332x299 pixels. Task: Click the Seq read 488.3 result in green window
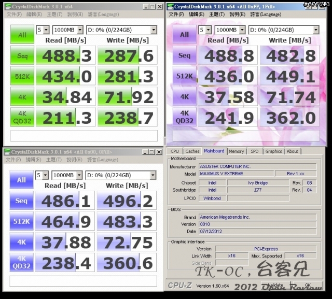[66, 55]
